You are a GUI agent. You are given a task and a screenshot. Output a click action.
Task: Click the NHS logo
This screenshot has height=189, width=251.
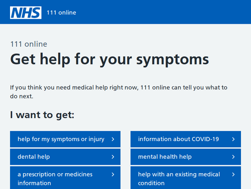click(26, 12)
